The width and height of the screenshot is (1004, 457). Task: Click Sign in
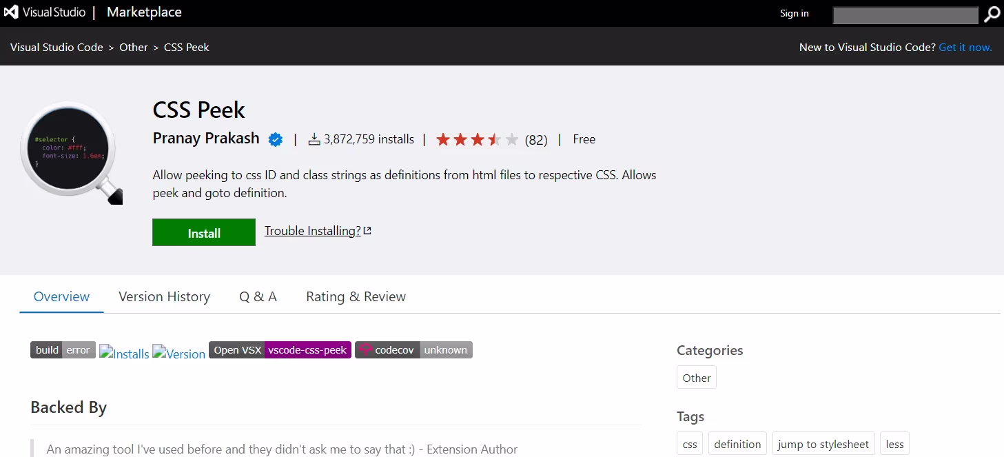(794, 13)
